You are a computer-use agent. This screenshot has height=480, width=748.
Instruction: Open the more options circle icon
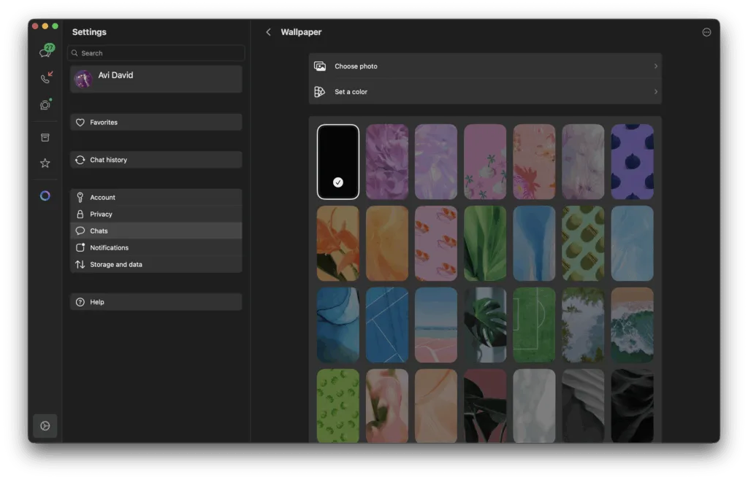[706, 32]
